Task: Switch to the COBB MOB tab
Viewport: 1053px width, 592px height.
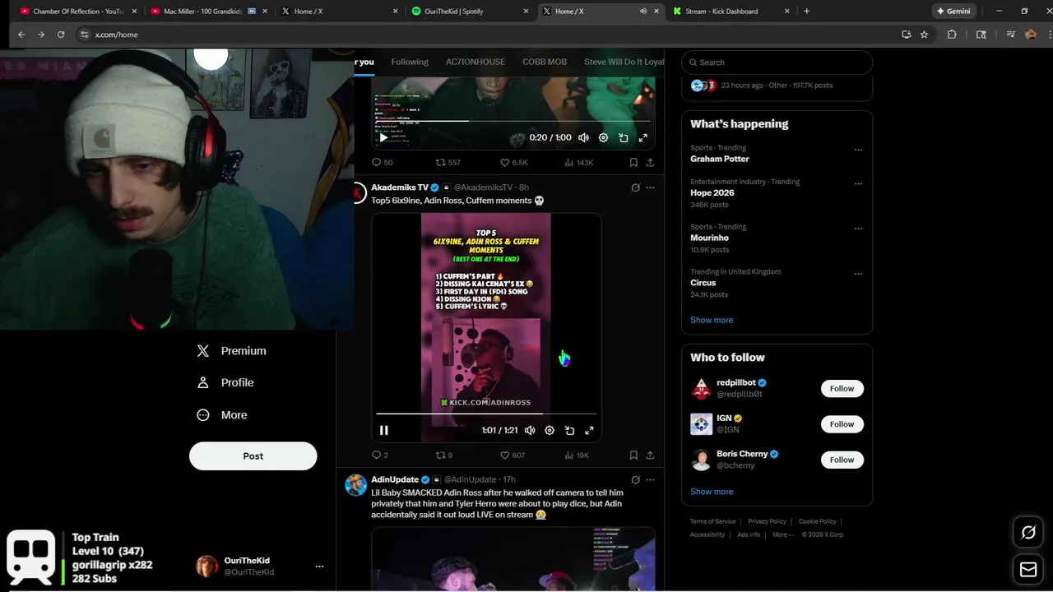Action: (x=545, y=62)
